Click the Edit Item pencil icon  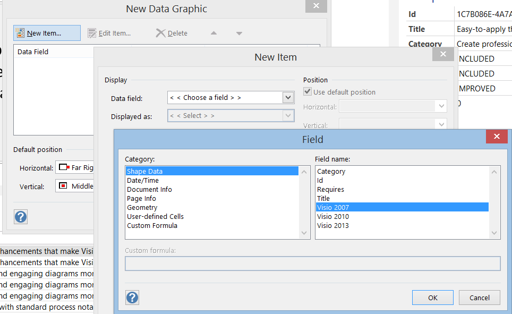pyautogui.click(x=92, y=33)
